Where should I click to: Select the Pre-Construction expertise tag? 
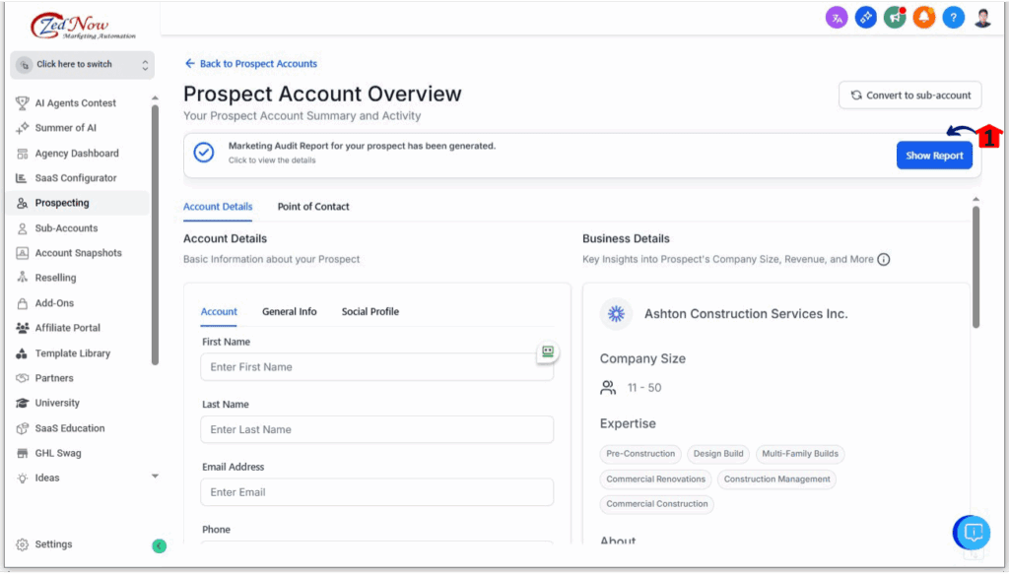point(640,454)
